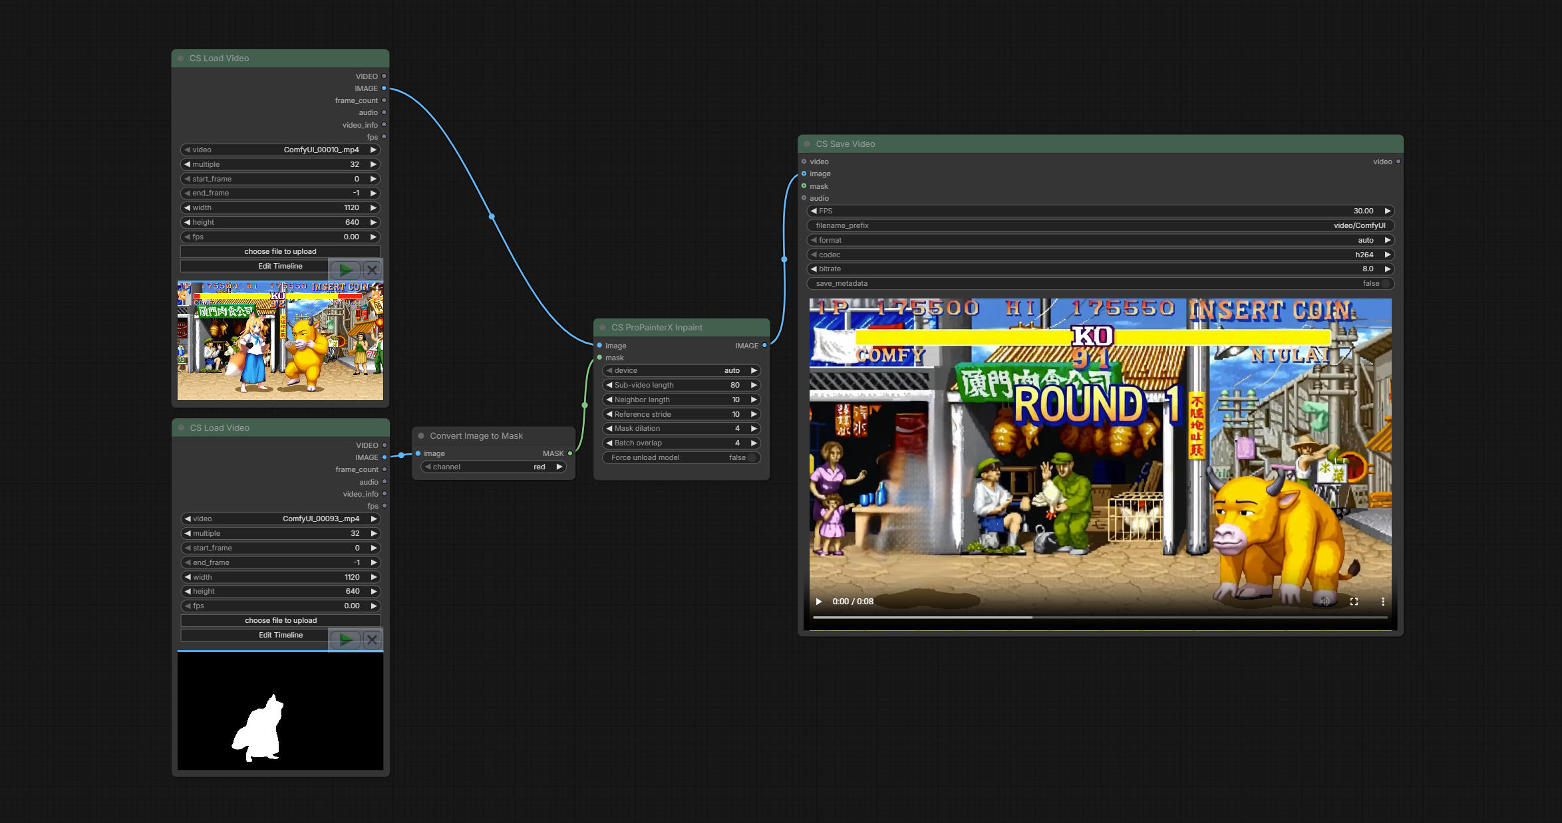Collapse the CS ProPainterX Inpaint node dot

click(x=603, y=327)
